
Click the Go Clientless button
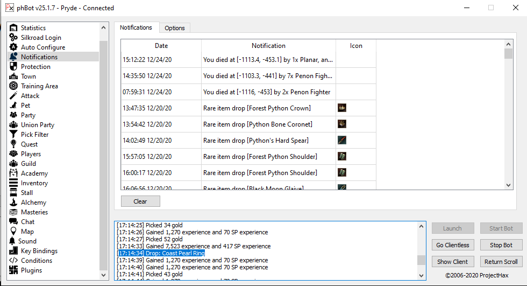coord(453,245)
